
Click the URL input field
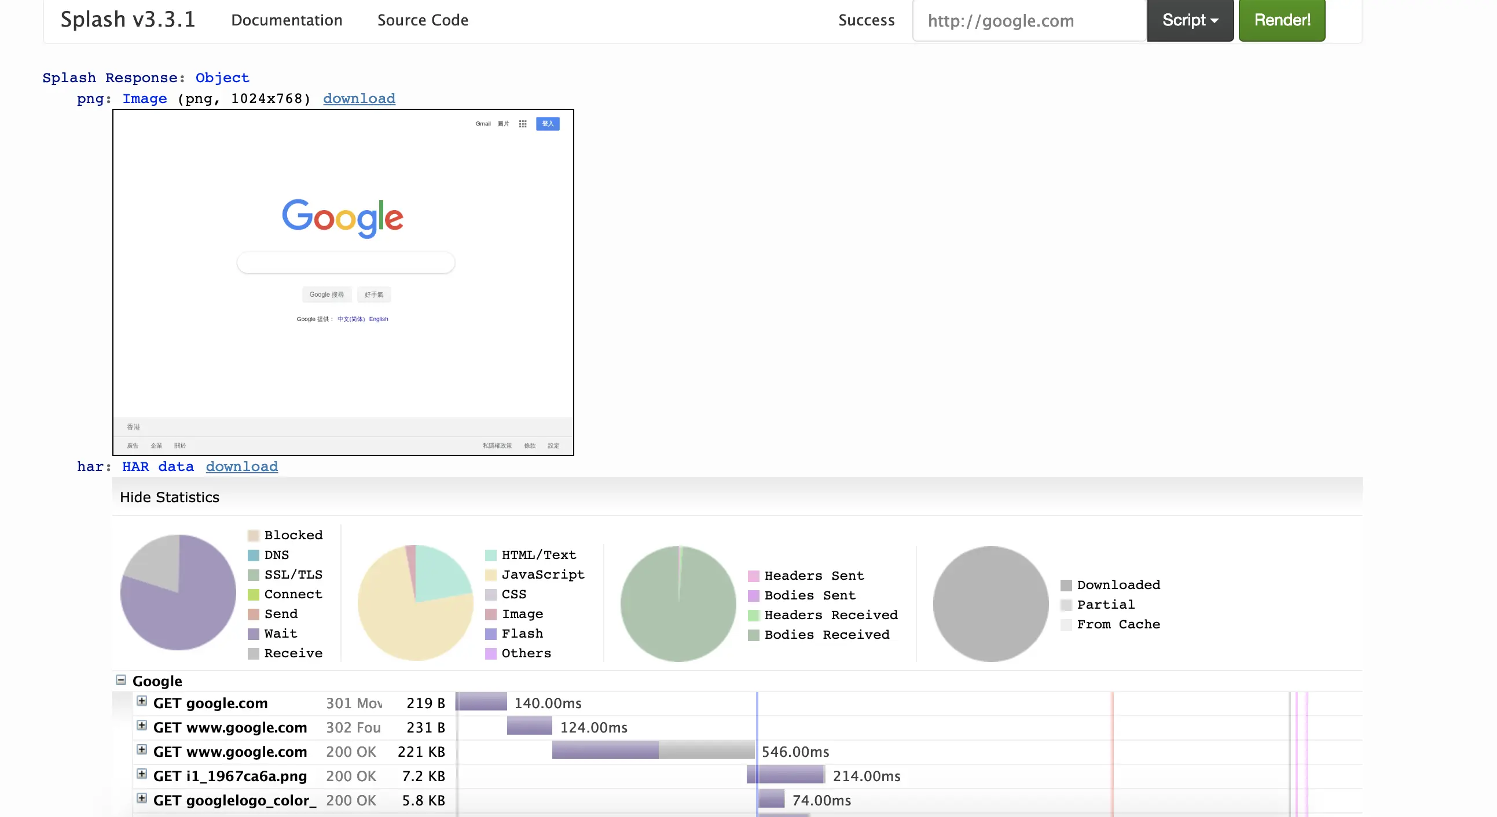pyautogui.click(x=1029, y=21)
